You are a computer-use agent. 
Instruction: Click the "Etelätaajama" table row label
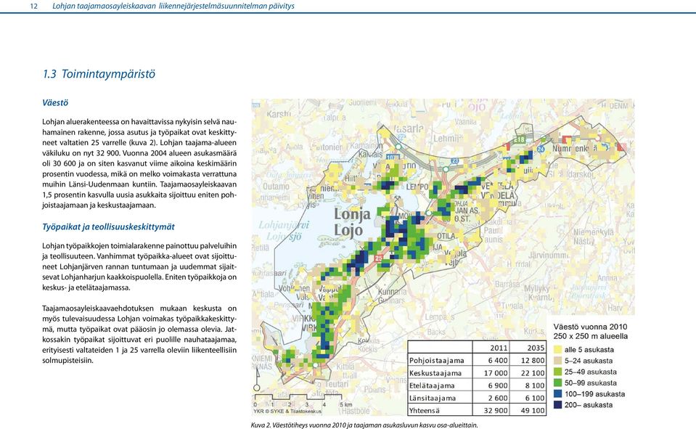pyautogui.click(x=432, y=385)
